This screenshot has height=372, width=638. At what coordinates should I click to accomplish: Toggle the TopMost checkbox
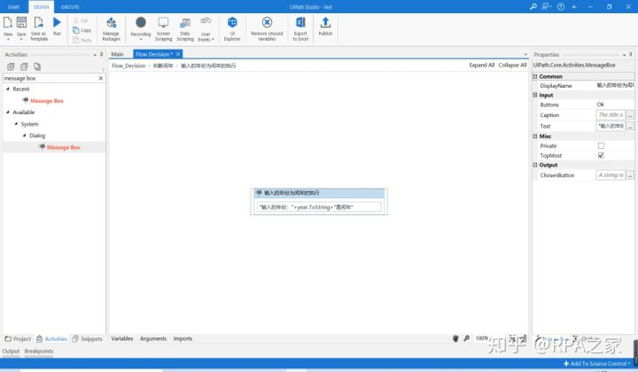pos(601,155)
